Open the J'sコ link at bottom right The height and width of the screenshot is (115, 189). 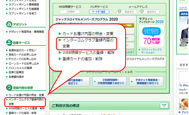coord(185,112)
